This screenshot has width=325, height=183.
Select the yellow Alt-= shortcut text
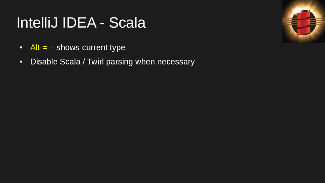tap(38, 48)
